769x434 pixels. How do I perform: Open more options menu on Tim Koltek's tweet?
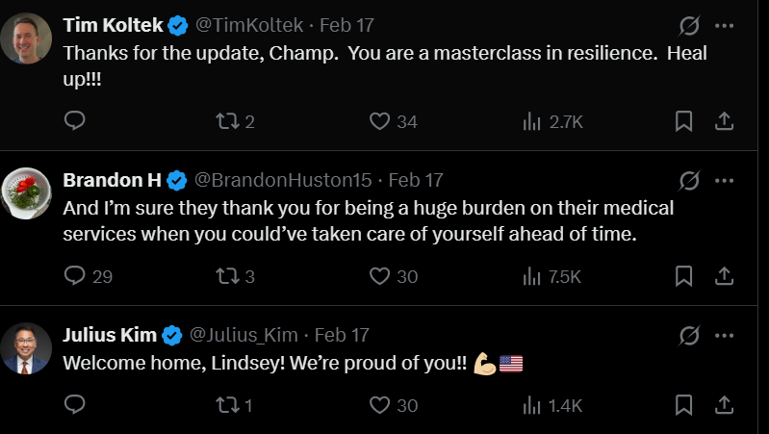pyautogui.click(x=725, y=25)
